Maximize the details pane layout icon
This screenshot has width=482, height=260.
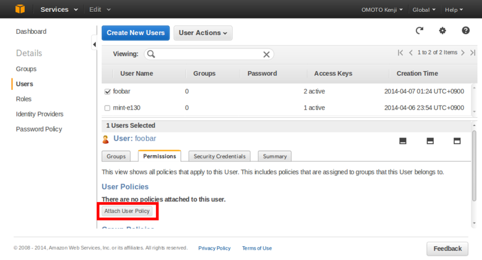point(457,141)
